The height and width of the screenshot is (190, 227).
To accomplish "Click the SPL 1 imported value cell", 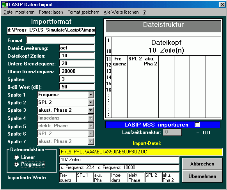I will 85,177.
